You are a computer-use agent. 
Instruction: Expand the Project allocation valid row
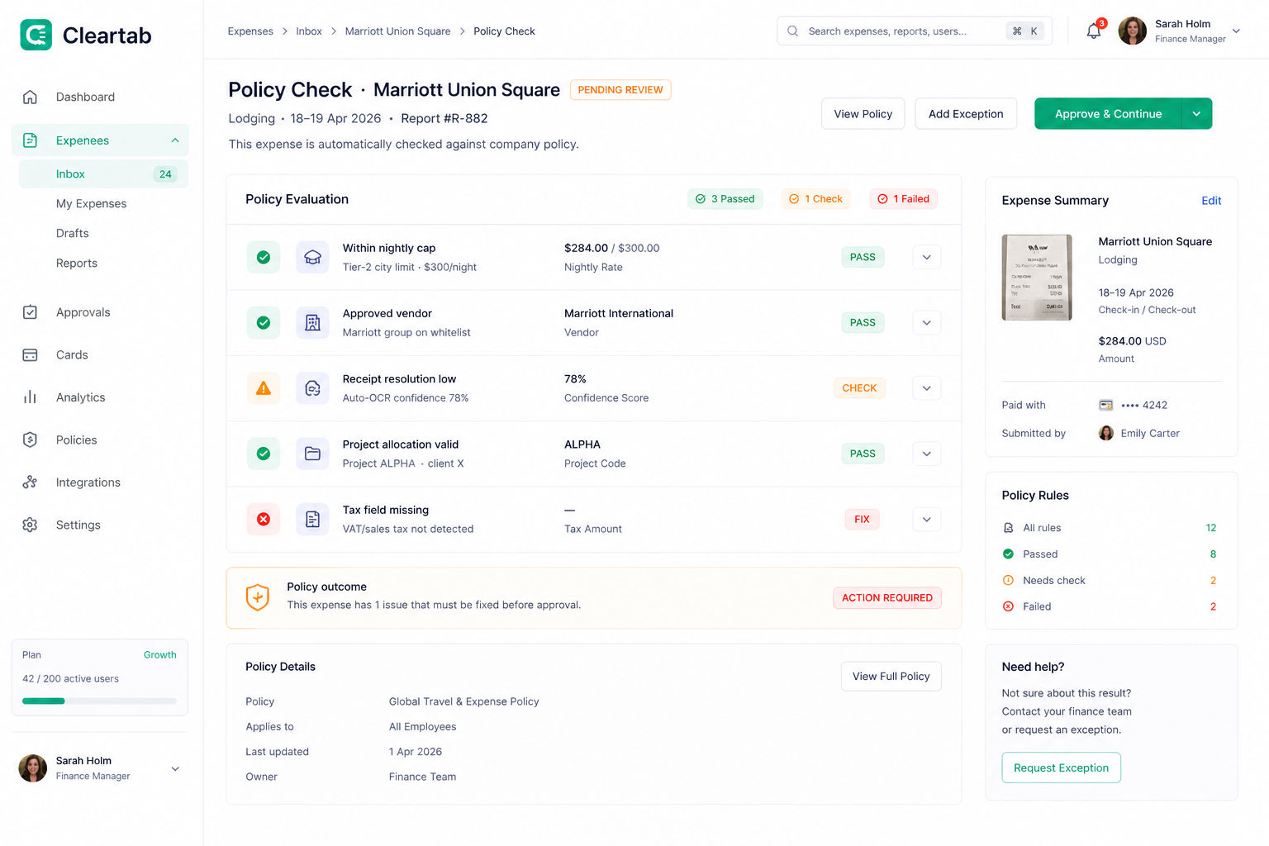point(927,454)
